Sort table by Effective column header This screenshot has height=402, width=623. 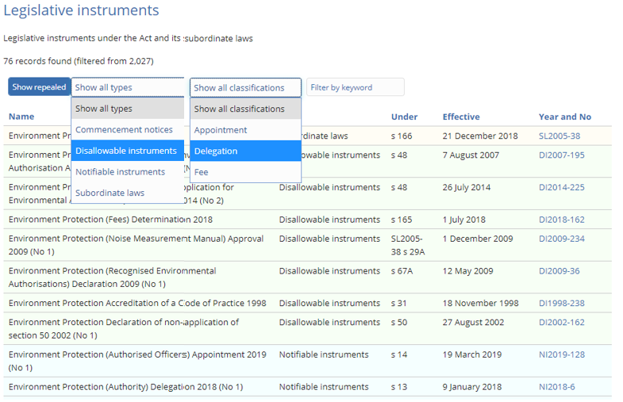[461, 117]
